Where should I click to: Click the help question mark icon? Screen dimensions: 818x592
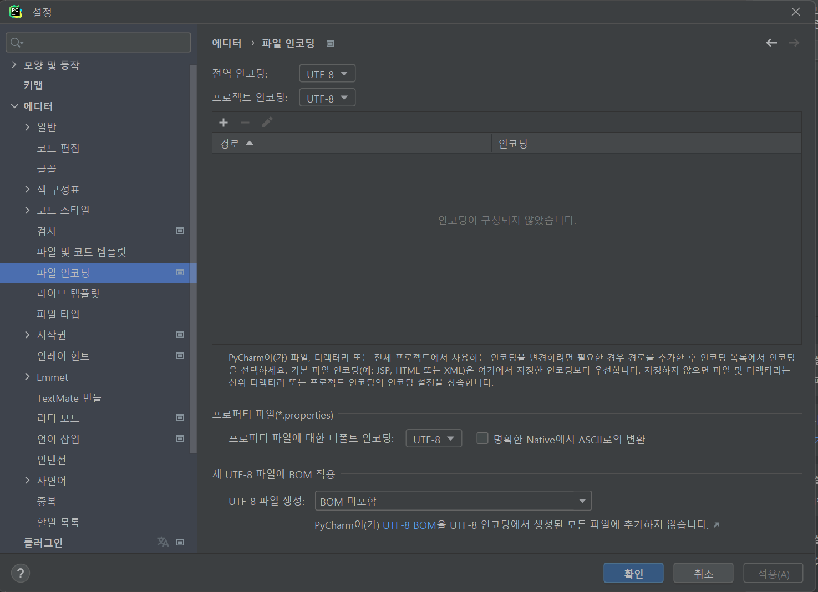click(21, 573)
